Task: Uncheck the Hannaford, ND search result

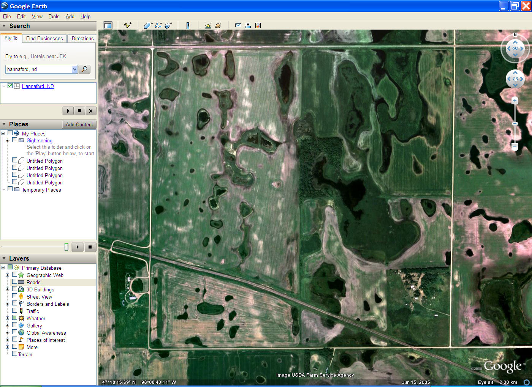Action: [x=10, y=86]
